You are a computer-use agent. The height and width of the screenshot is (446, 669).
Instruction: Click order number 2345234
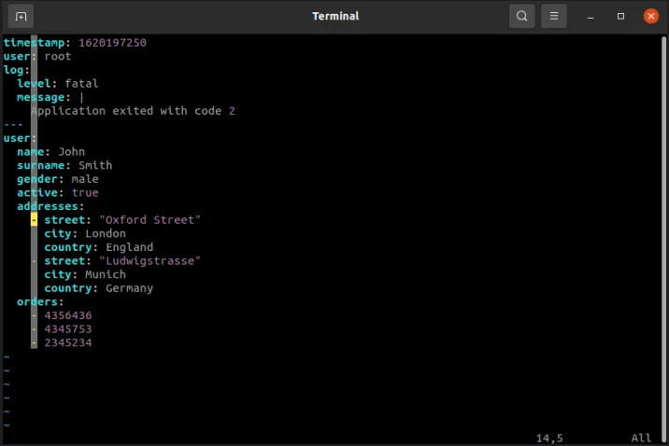tap(68, 342)
